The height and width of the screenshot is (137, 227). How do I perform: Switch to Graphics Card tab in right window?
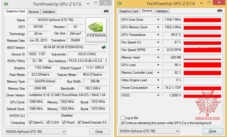point(129,11)
